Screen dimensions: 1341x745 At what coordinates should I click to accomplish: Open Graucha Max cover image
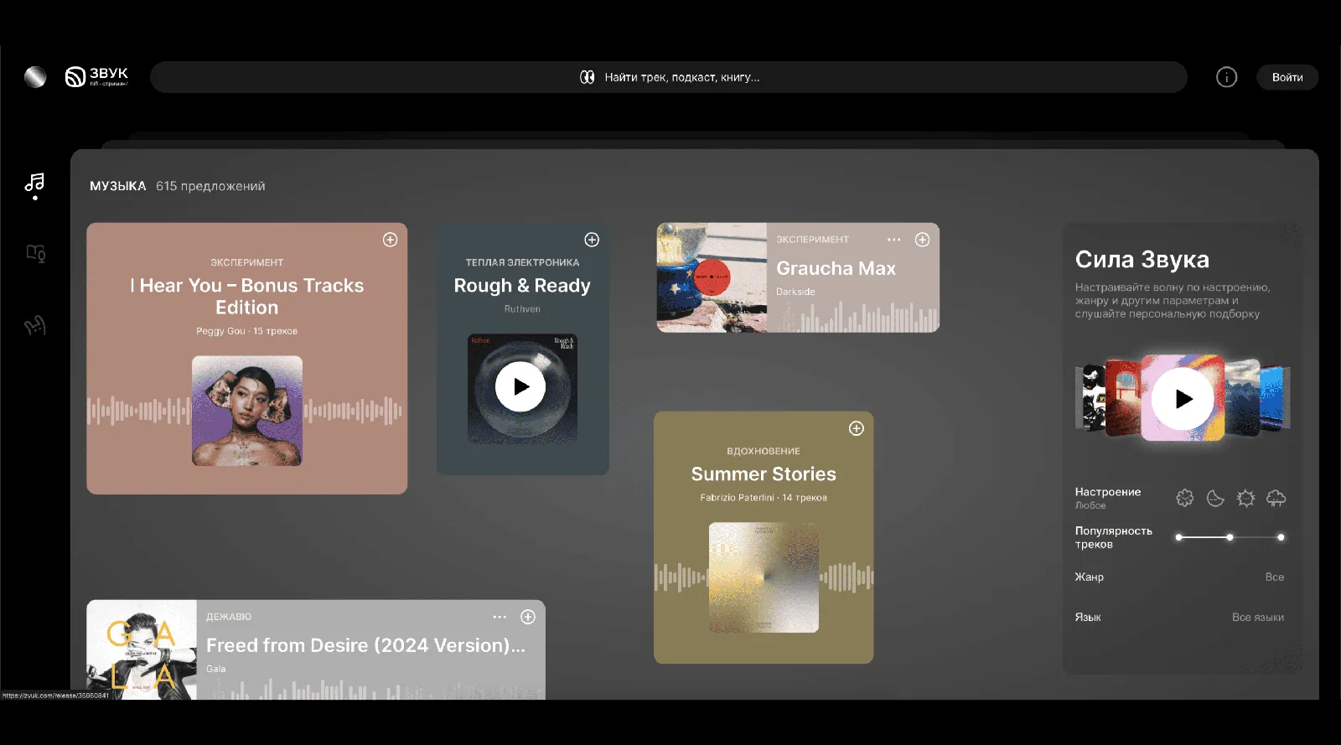click(712, 277)
